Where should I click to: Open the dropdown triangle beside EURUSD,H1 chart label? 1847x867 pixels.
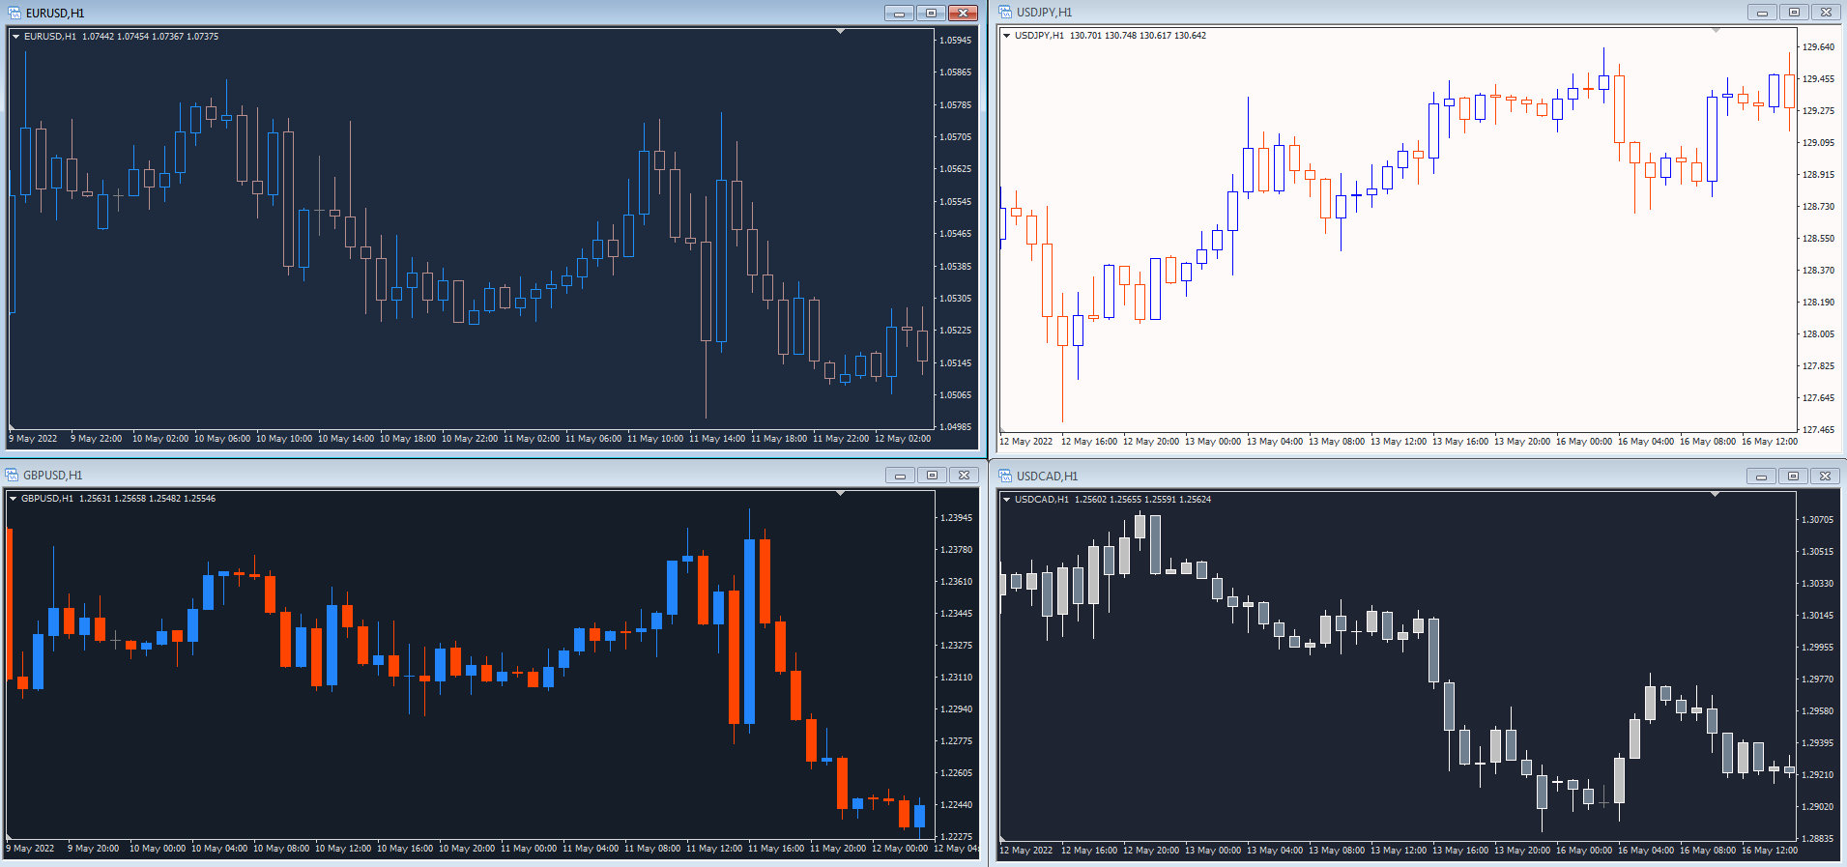(16, 37)
